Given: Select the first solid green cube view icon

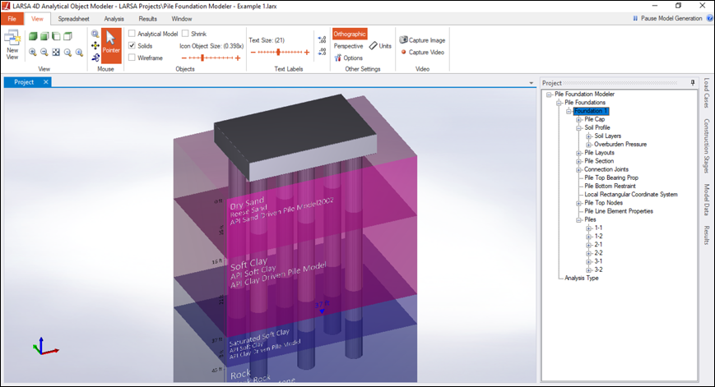Looking at the screenshot, I should pyautogui.click(x=33, y=36).
